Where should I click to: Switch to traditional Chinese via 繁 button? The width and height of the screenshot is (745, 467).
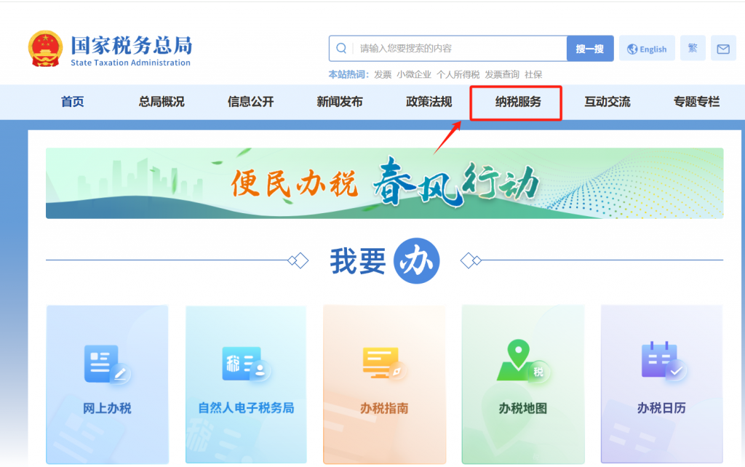[x=693, y=47]
